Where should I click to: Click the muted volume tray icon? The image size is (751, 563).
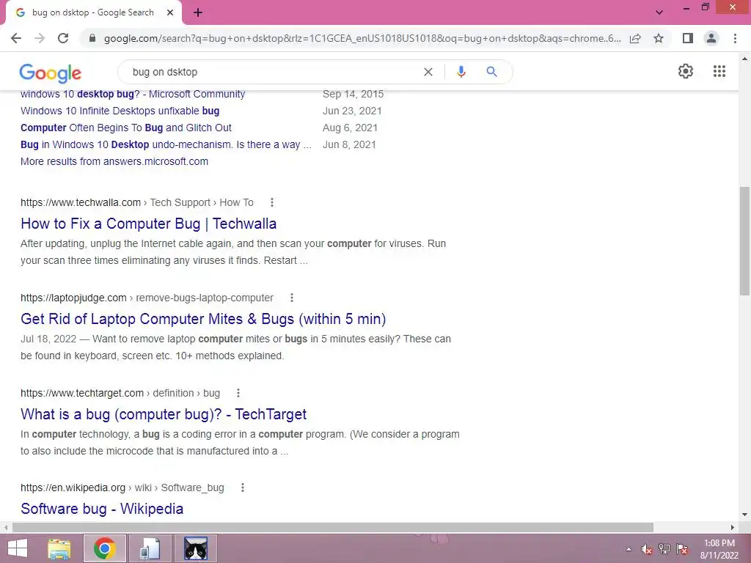point(647,549)
